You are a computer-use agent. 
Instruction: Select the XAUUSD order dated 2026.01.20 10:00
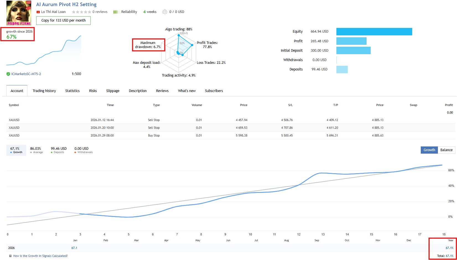[x=231, y=128]
